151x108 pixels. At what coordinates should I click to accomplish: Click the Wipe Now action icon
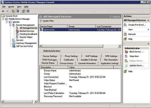pos(126,56)
